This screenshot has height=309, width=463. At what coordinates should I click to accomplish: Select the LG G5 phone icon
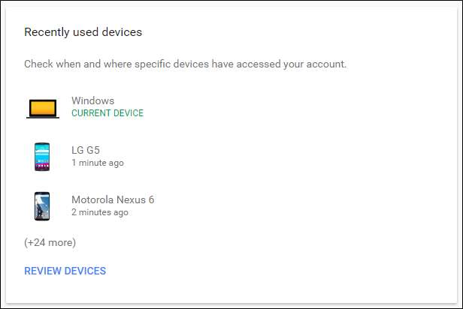pyautogui.click(x=42, y=157)
